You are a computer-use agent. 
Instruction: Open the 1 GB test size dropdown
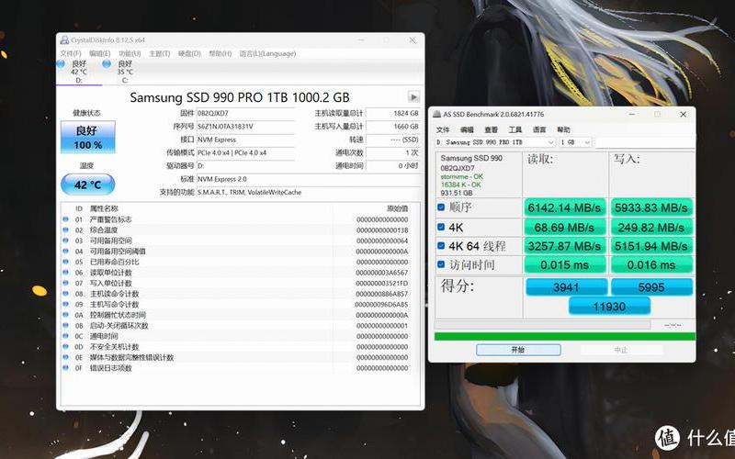click(x=575, y=142)
